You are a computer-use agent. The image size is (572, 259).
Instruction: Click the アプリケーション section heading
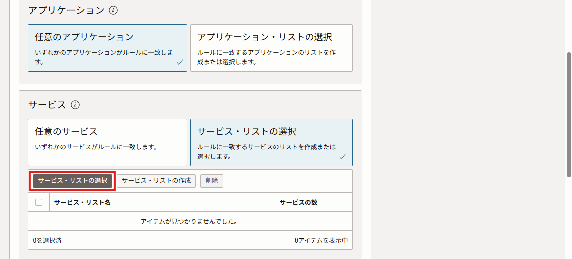point(66,10)
